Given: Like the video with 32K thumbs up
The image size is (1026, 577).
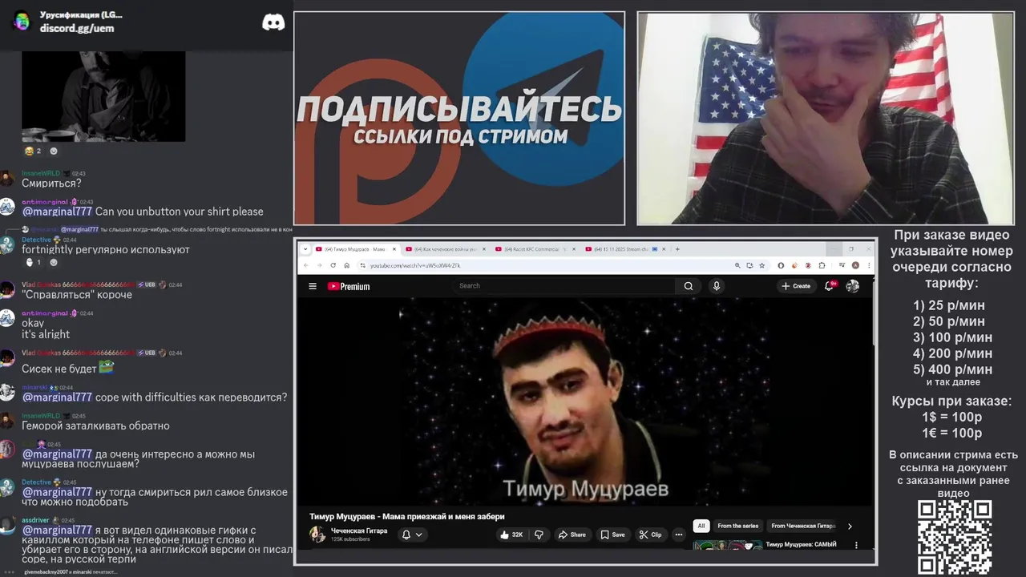Looking at the screenshot, I should pos(511,535).
